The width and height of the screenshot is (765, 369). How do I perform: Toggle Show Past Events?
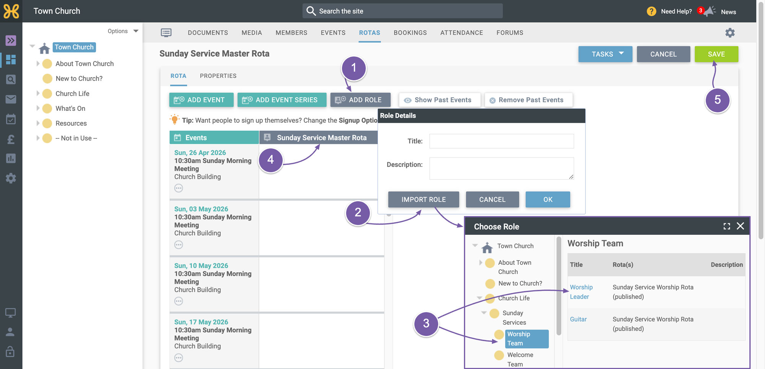coord(439,100)
